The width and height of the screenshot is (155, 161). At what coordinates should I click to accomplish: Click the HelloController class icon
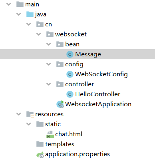[x=70, y=94]
